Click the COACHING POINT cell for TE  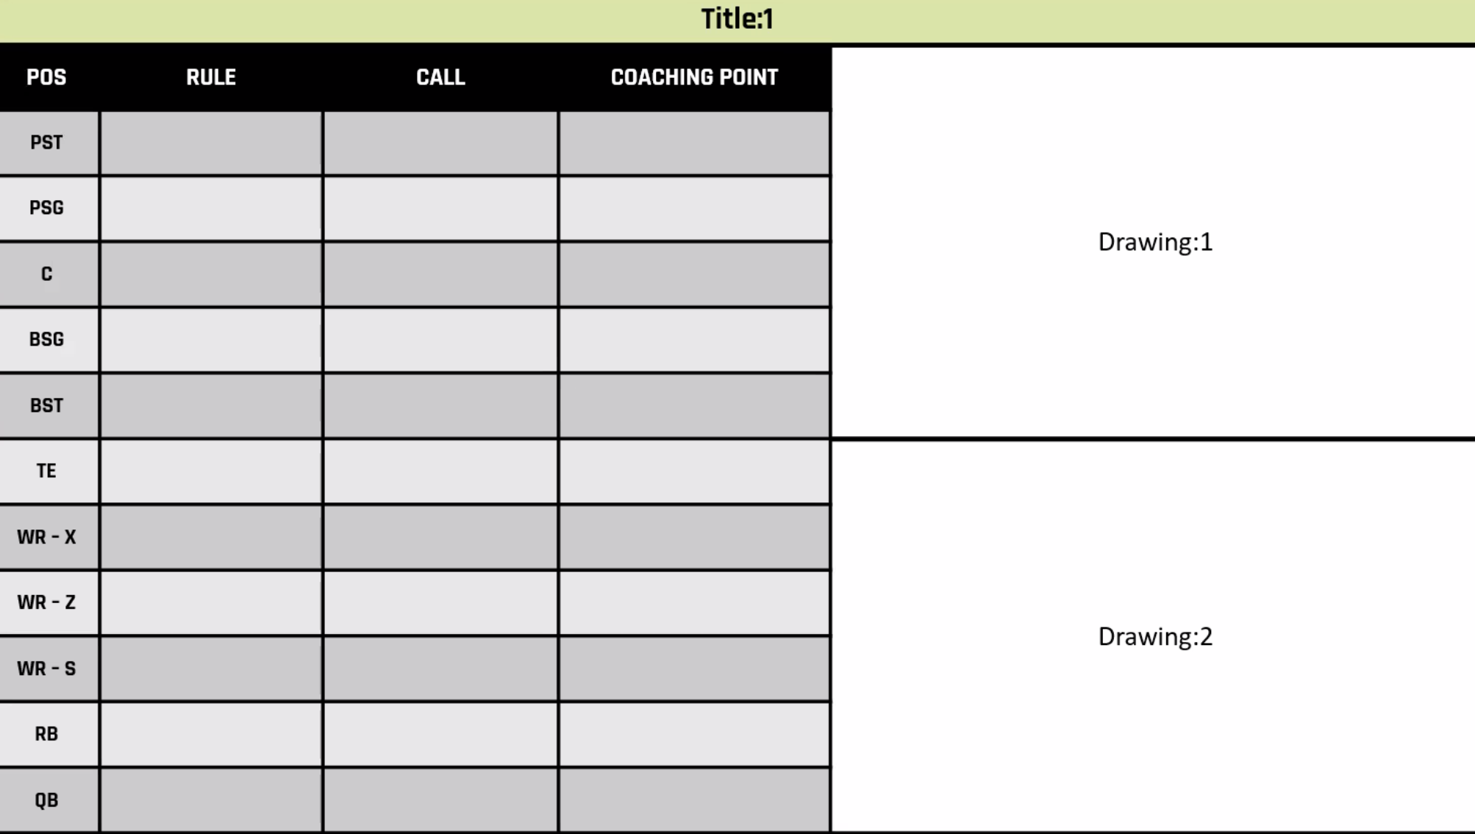[x=694, y=471]
